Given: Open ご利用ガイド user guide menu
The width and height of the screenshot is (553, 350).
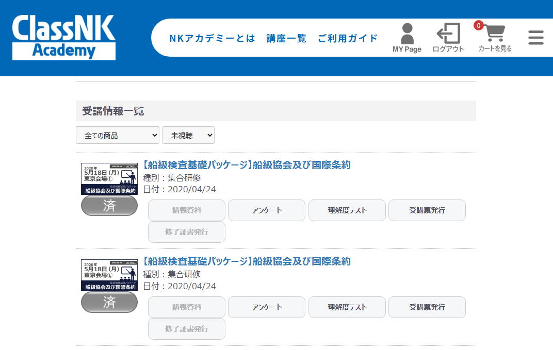Looking at the screenshot, I should [x=348, y=38].
